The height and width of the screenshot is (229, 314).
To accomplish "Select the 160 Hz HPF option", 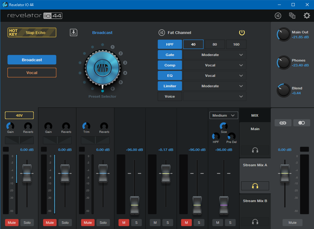I will [x=236, y=44].
